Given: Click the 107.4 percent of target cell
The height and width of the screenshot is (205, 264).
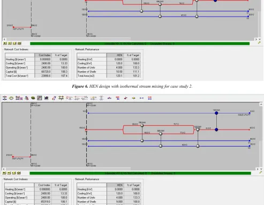Looking at the screenshot, I should click(x=61, y=76).
